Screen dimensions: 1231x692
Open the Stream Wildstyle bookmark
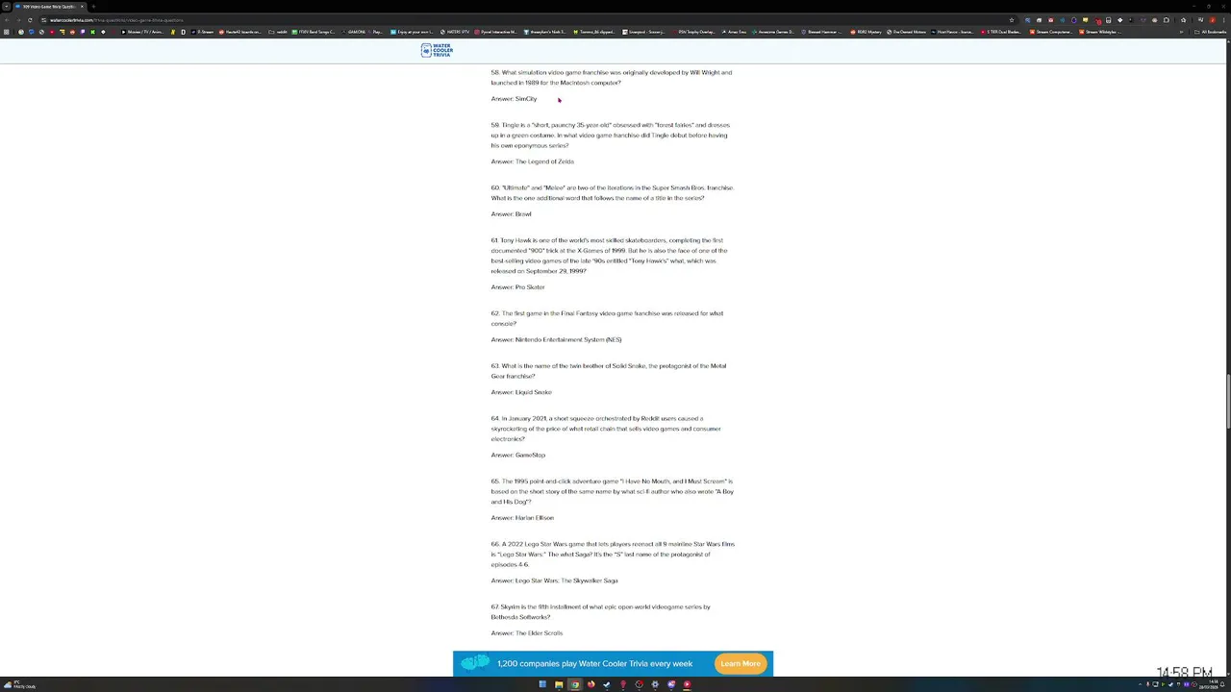click(1100, 32)
